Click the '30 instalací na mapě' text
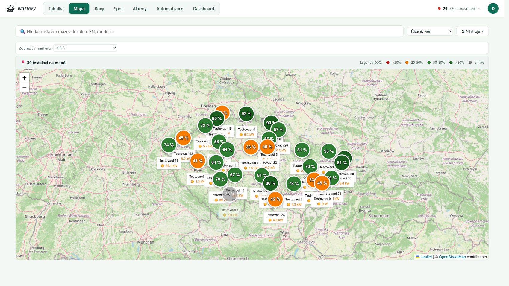The image size is (509, 286). click(46, 63)
